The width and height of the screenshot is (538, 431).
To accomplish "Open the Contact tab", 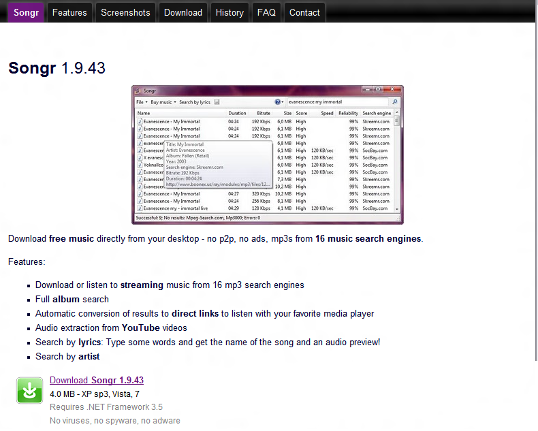I will pos(304,13).
